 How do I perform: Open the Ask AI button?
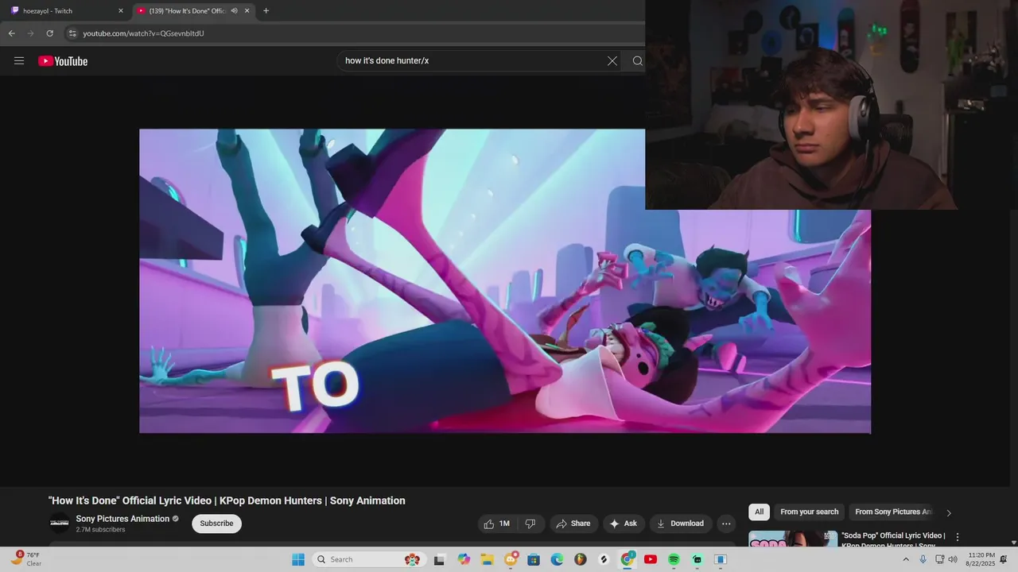click(624, 524)
